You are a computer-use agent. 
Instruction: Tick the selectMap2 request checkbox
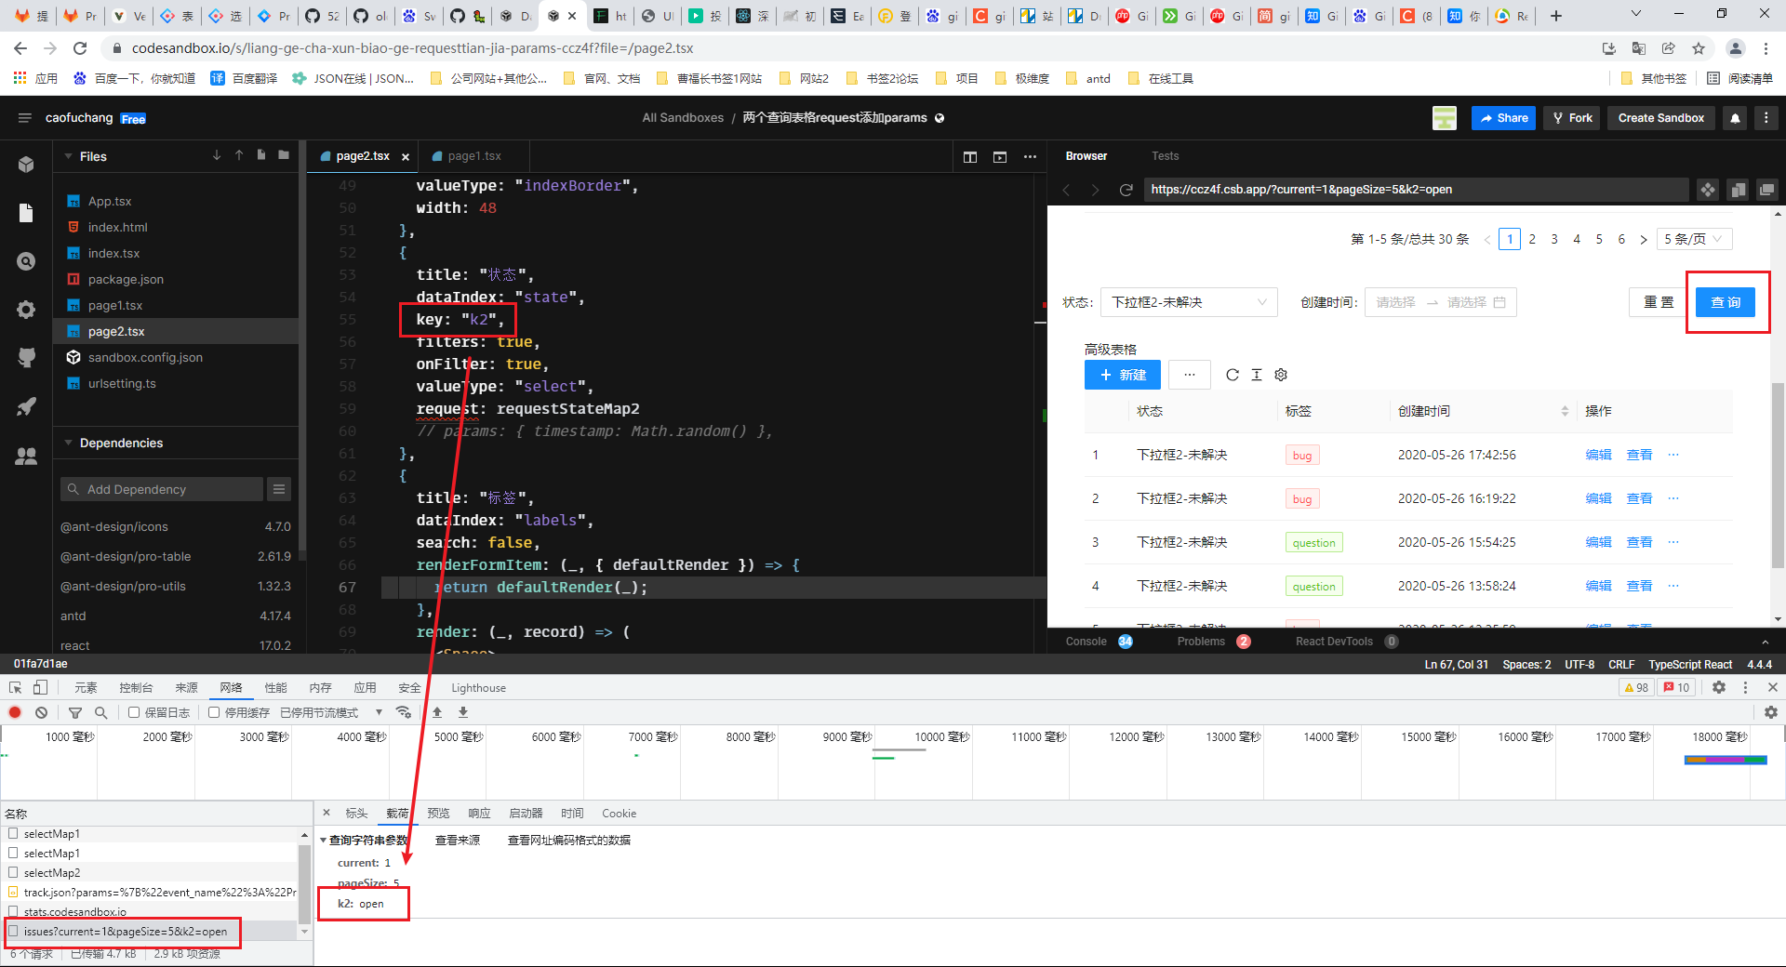pyautogui.click(x=13, y=872)
